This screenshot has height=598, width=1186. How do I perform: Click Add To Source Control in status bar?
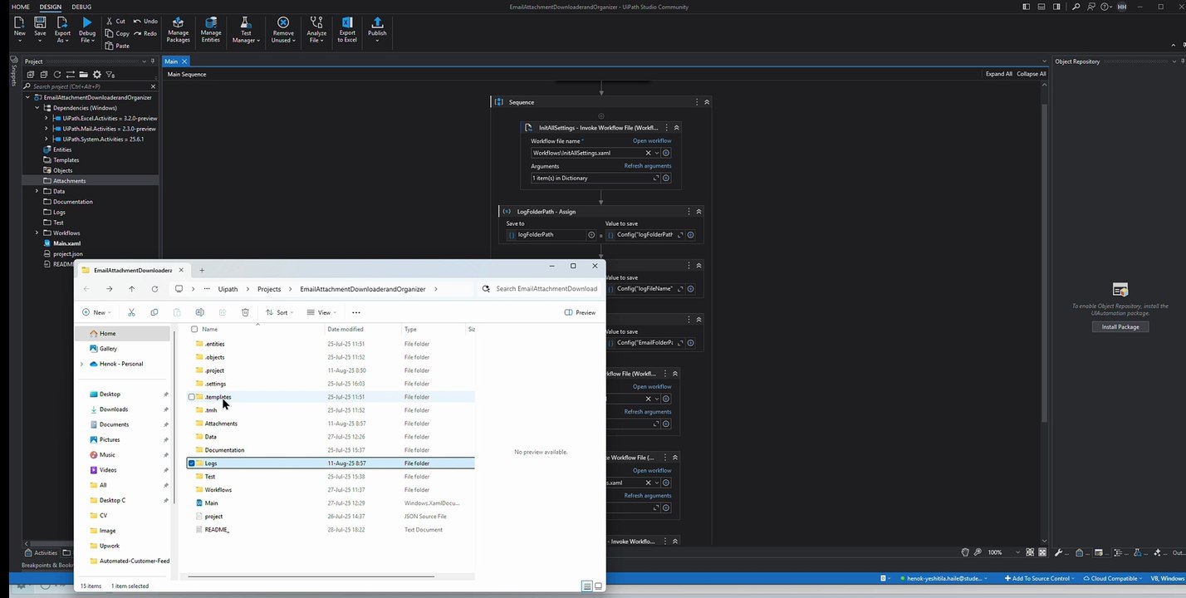pyautogui.click(x=1039, y=578)
